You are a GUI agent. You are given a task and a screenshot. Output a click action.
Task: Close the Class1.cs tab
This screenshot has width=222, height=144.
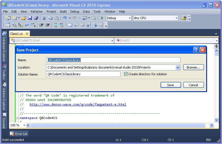[x=27, y=34]
